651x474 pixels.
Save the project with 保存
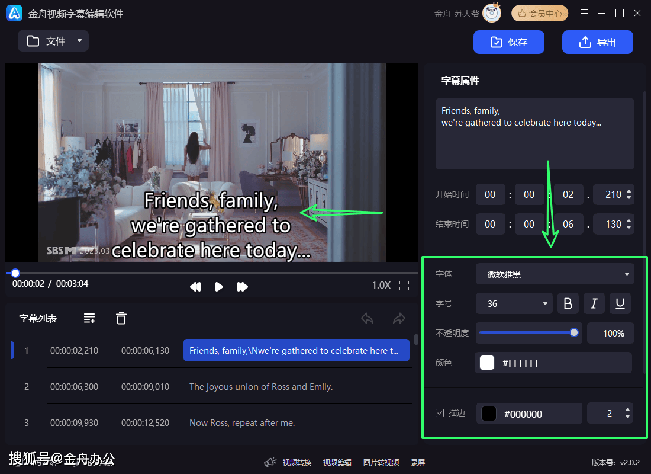pos(508,42)
